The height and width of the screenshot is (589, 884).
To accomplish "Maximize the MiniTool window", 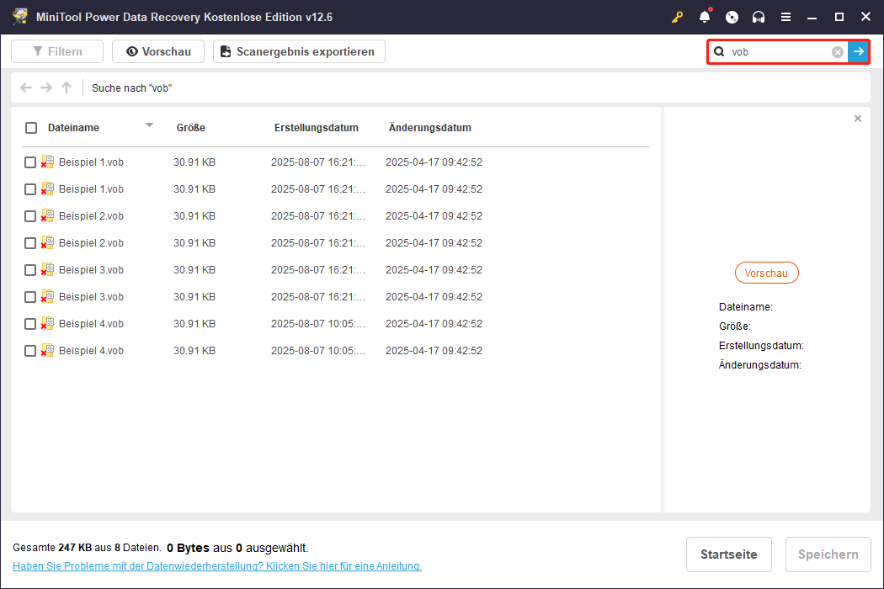I will point(839,17).
